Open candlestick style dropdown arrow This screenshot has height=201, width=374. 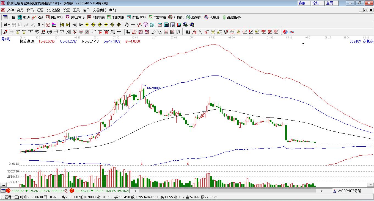[43, 25]
